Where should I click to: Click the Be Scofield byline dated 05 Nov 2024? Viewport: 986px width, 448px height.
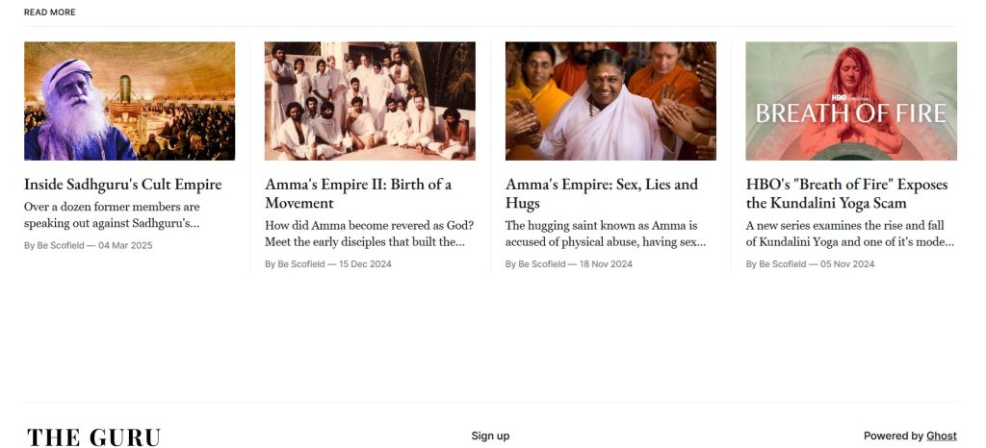click(810, 264)
